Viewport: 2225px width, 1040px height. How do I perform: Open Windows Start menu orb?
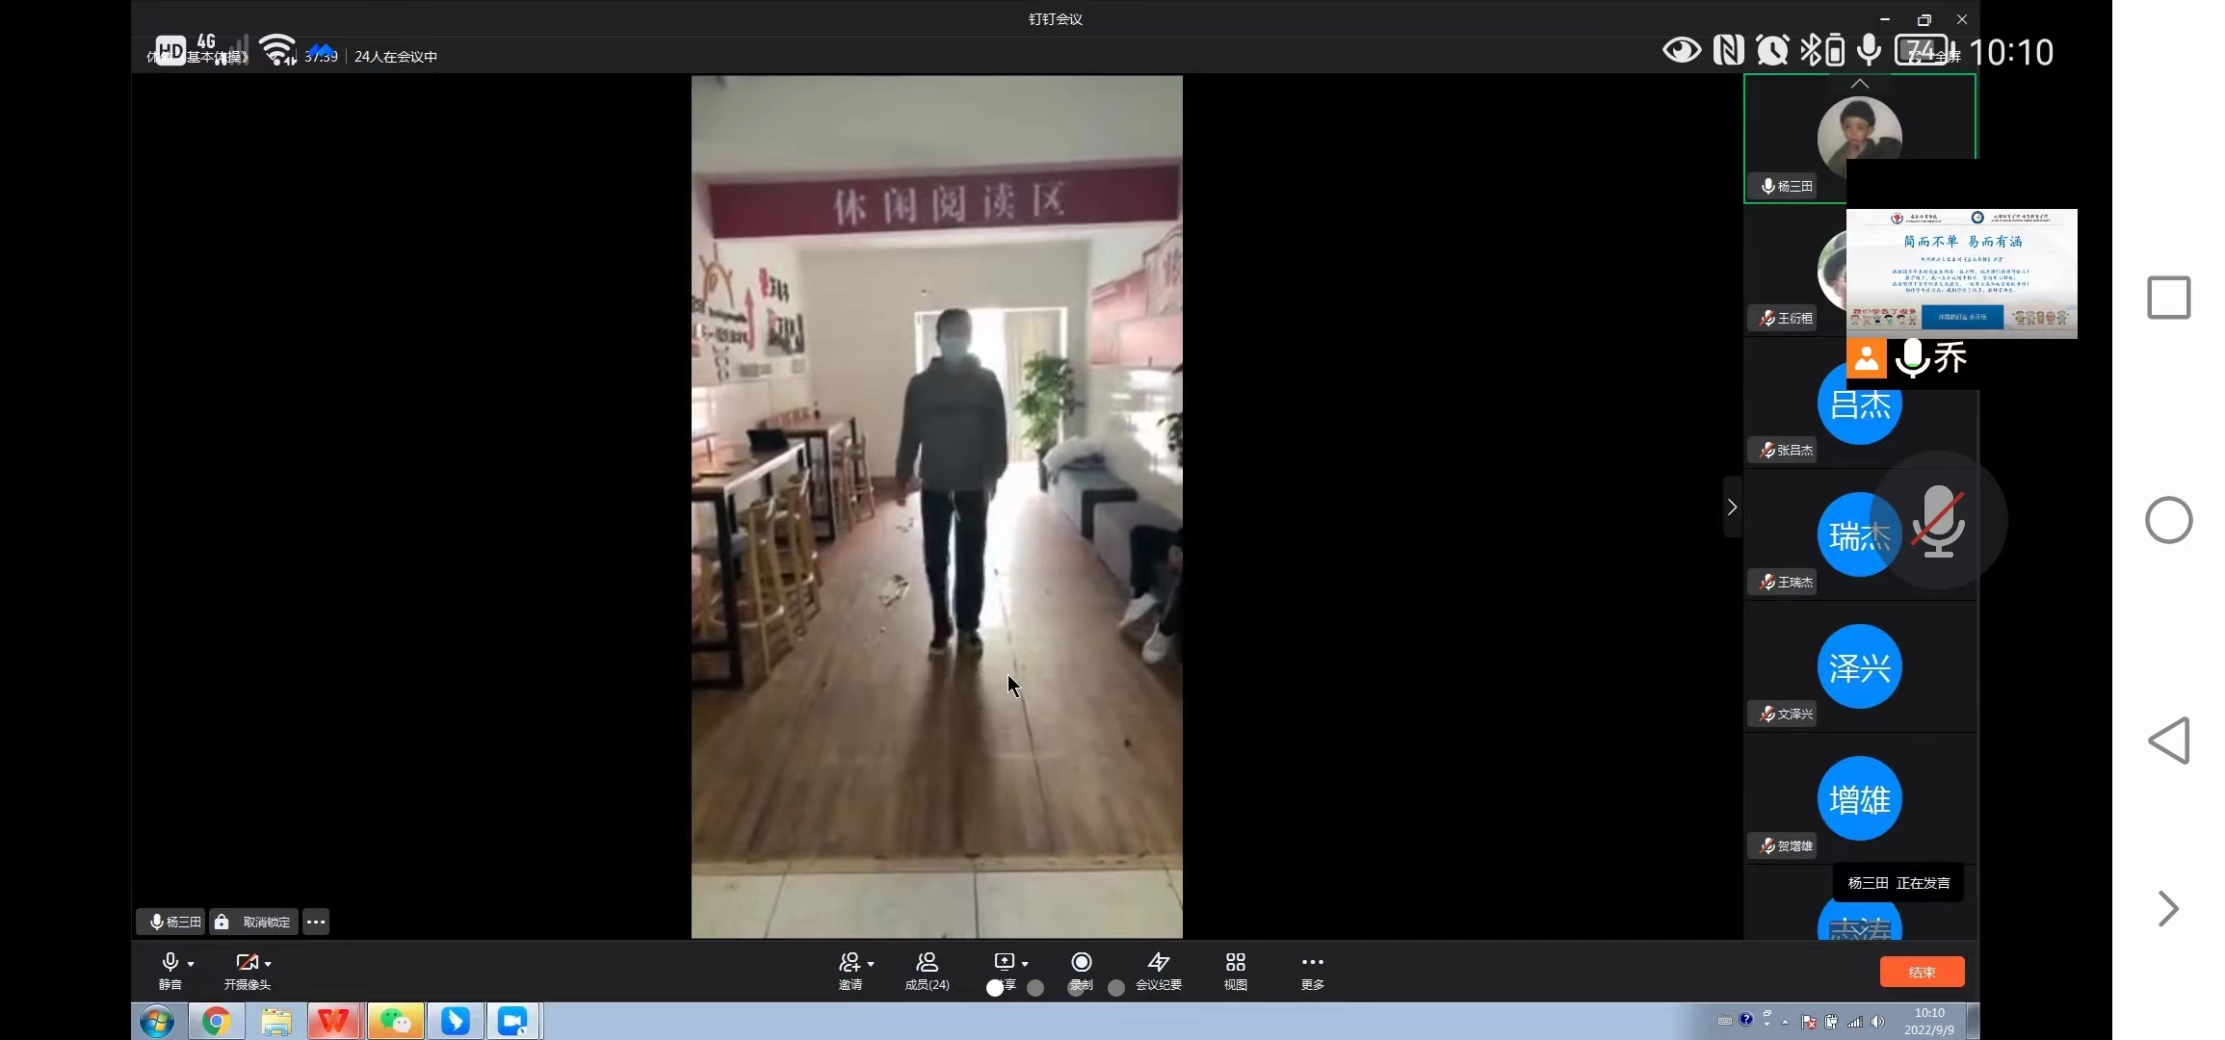tap(157, 1021)
